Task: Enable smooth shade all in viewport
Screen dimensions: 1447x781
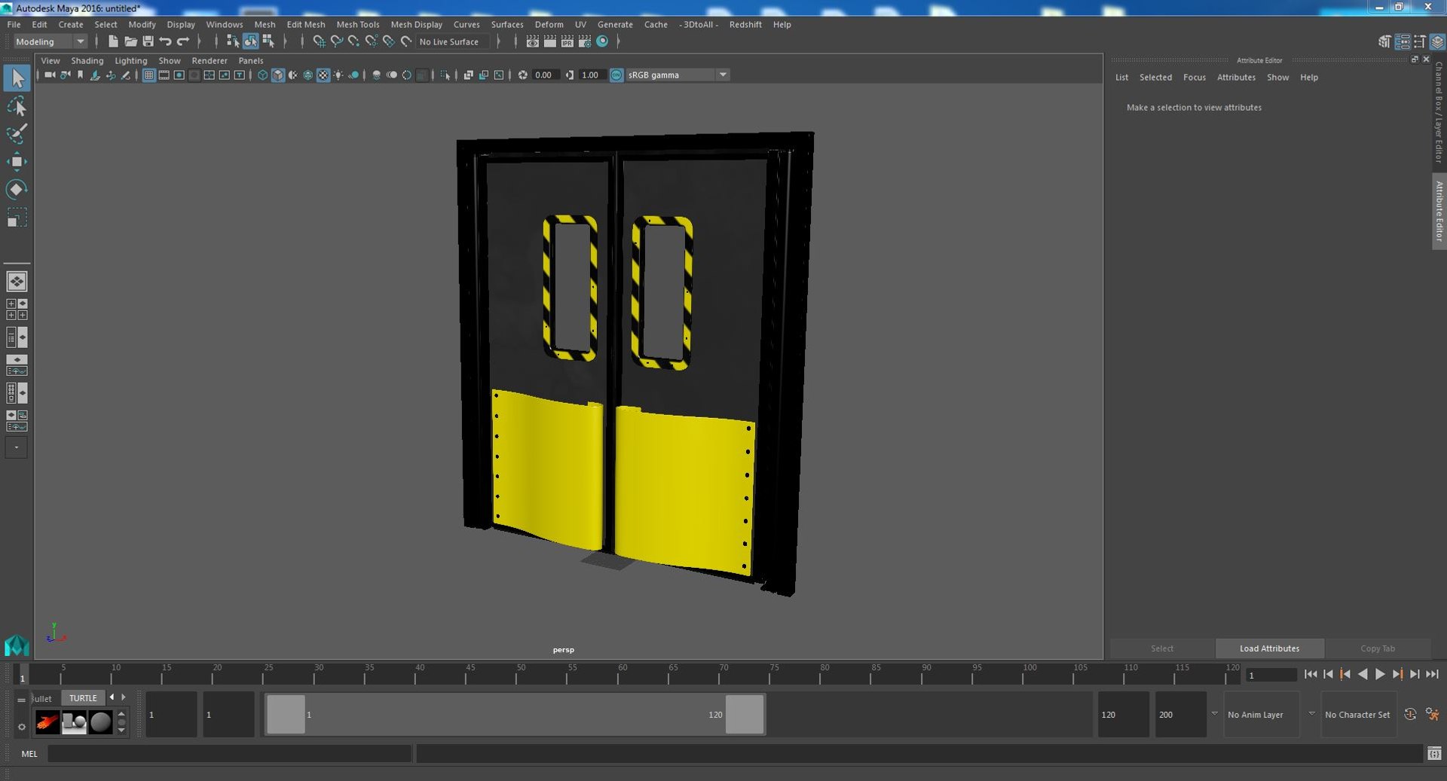Action: coord(277,75)
